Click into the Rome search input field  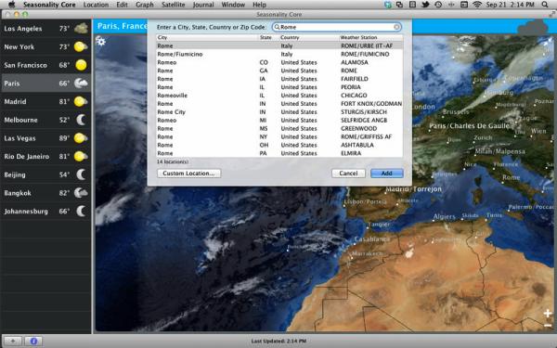point(337,27)
